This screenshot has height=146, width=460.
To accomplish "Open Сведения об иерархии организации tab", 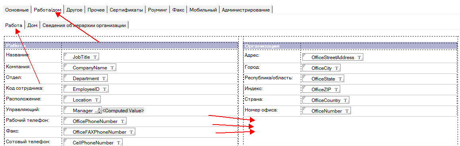I will [84, 25].
